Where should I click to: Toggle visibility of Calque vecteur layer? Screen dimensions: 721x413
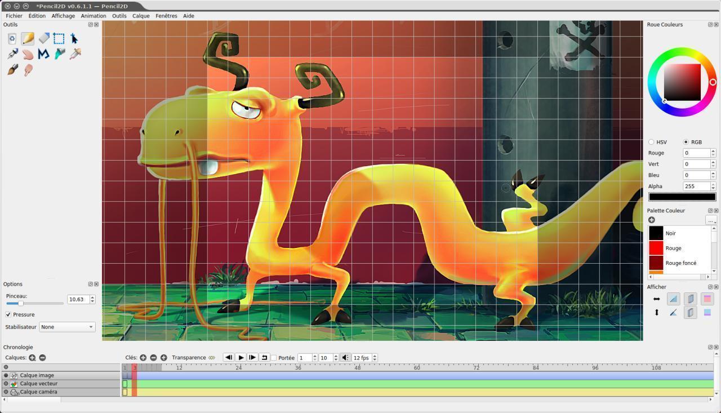(x=6, y=384)
